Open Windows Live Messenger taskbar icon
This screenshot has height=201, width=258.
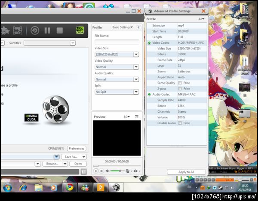[x=85, y=187]
